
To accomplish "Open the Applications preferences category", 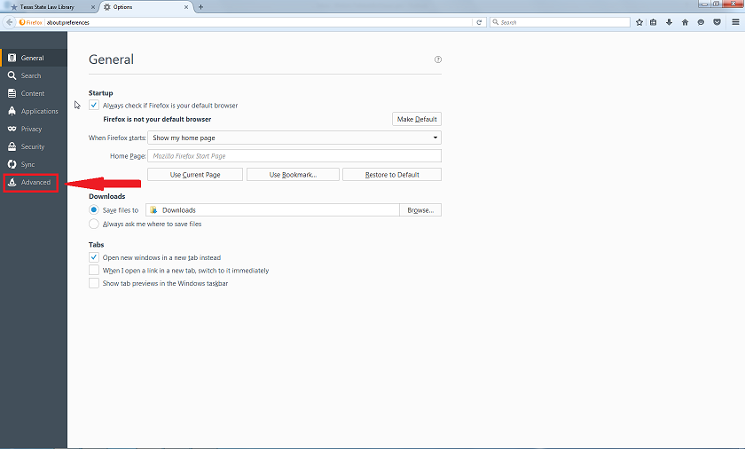I will (34, 111).
